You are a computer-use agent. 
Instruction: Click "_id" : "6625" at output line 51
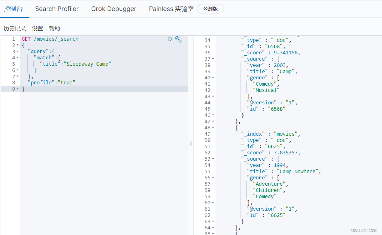click(x=263, y=147)
